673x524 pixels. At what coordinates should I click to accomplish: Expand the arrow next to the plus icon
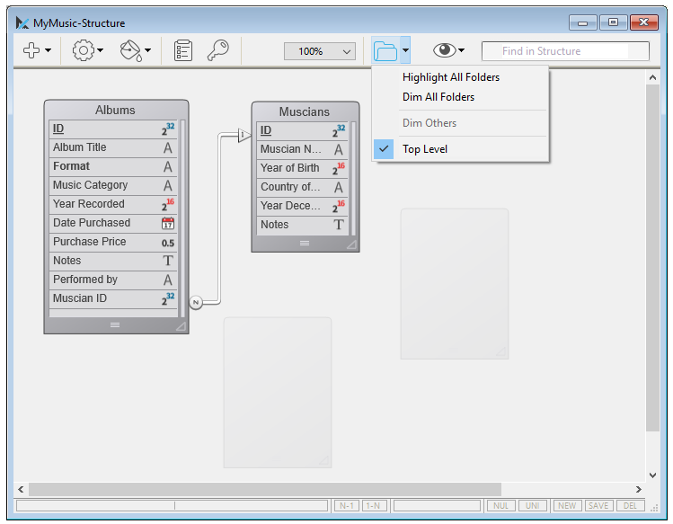coord(49,51)
